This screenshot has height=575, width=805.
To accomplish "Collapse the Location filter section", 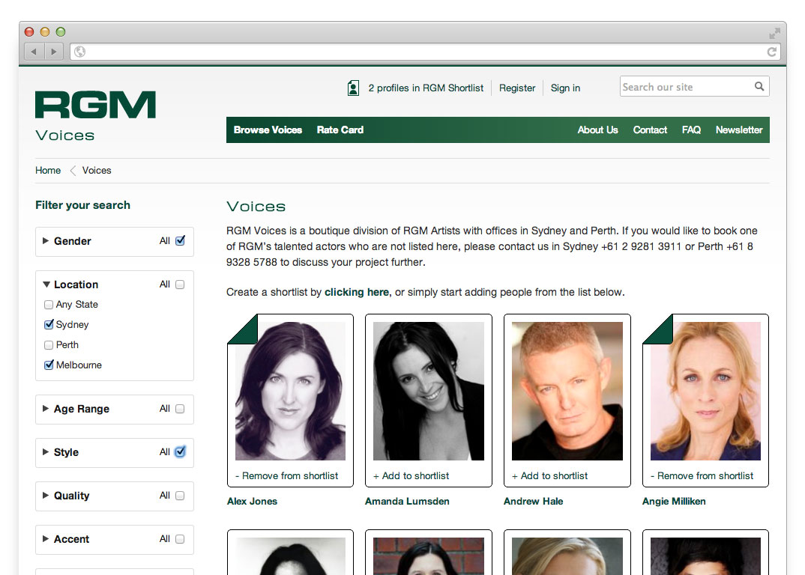I will point(46,285).
